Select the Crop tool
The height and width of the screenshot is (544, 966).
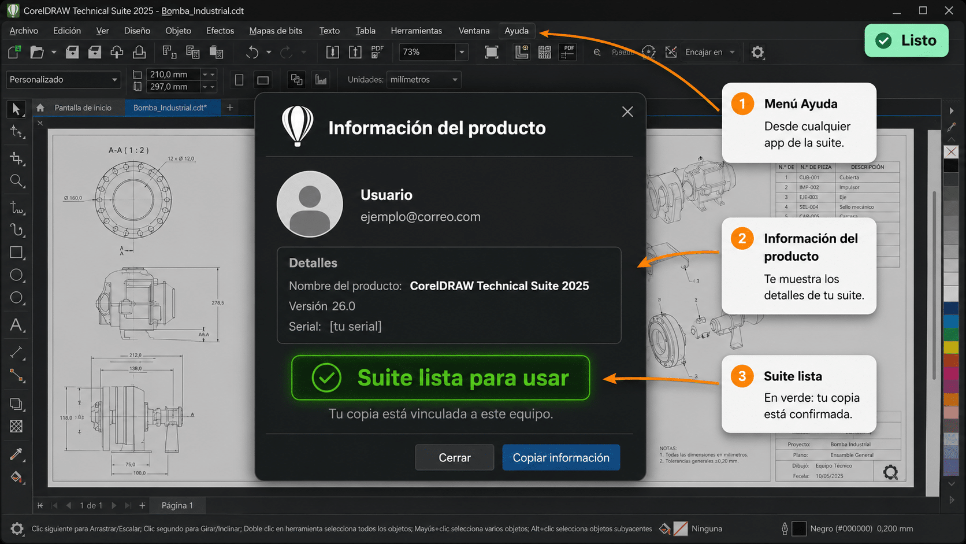16,158
